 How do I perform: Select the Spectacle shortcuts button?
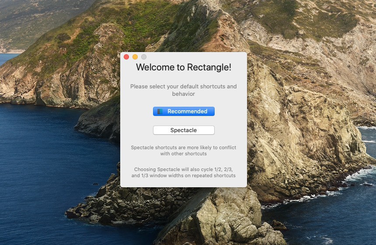tap(184, 130)
